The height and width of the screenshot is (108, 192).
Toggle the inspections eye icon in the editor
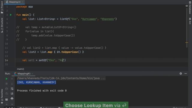[187, 6]
